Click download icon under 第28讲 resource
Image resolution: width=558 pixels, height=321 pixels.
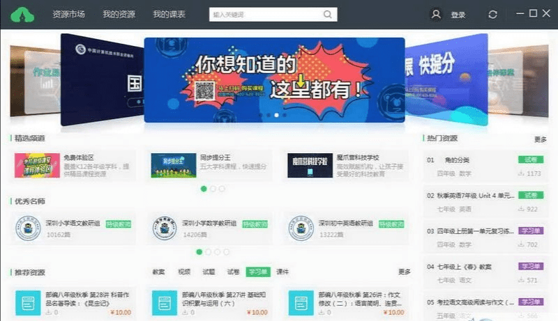(x=48, y=312)
